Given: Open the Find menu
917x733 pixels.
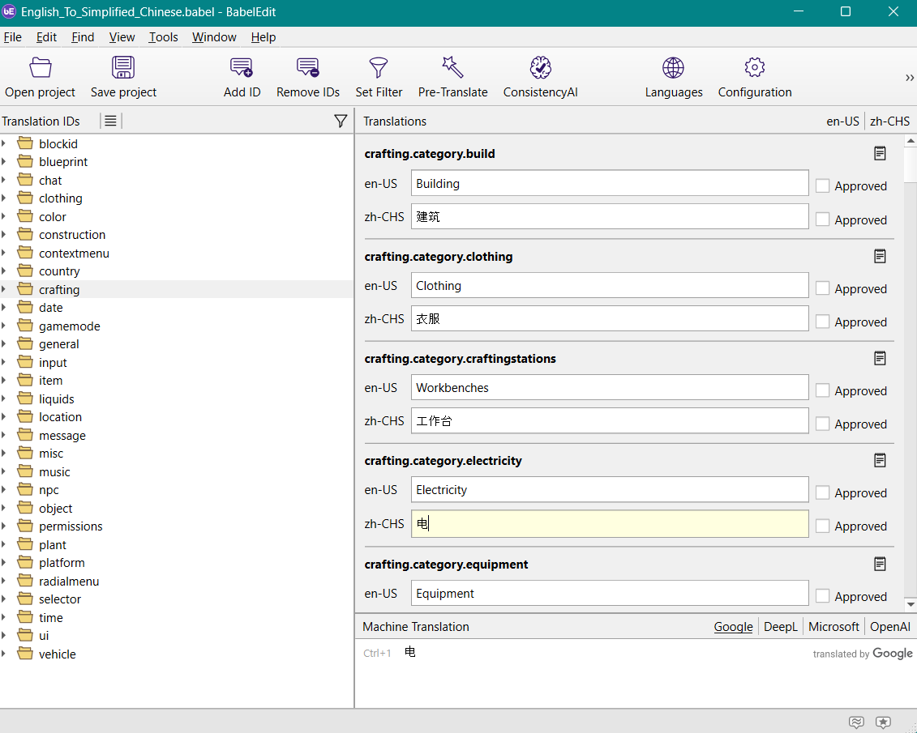Looking at the screenshot, I should click(x=83, y=37).
